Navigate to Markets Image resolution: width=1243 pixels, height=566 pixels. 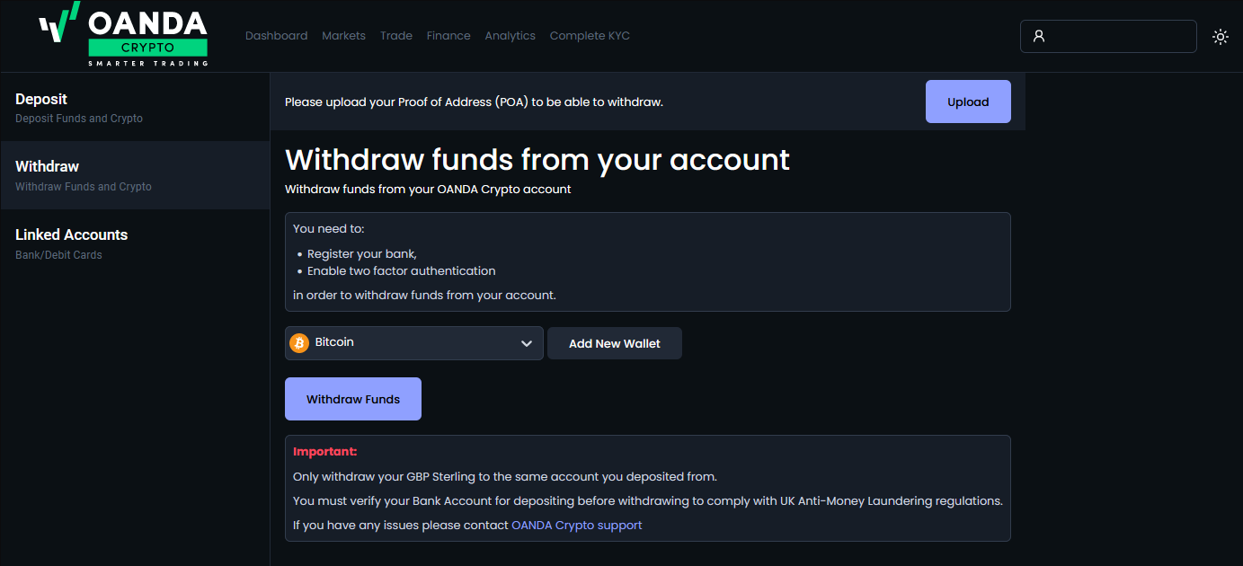tap(343, 36)
